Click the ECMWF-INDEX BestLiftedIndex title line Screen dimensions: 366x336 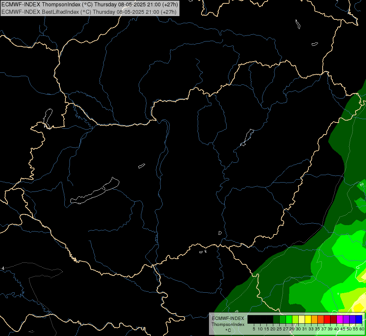pyautogui.click(x=89, y=12)
